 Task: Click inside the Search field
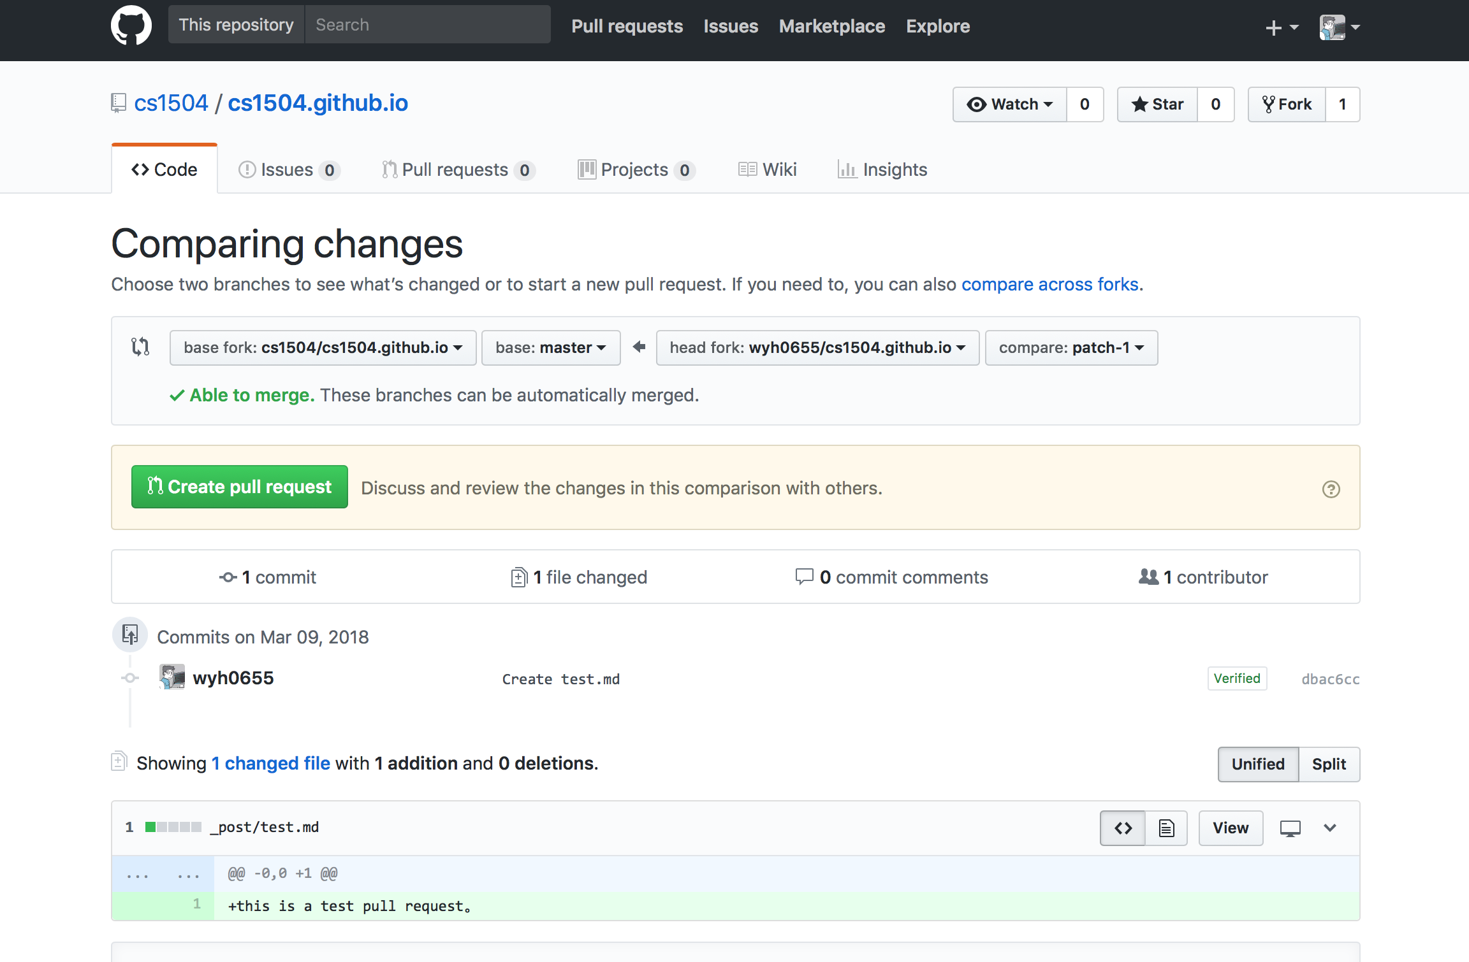point(427,24)
